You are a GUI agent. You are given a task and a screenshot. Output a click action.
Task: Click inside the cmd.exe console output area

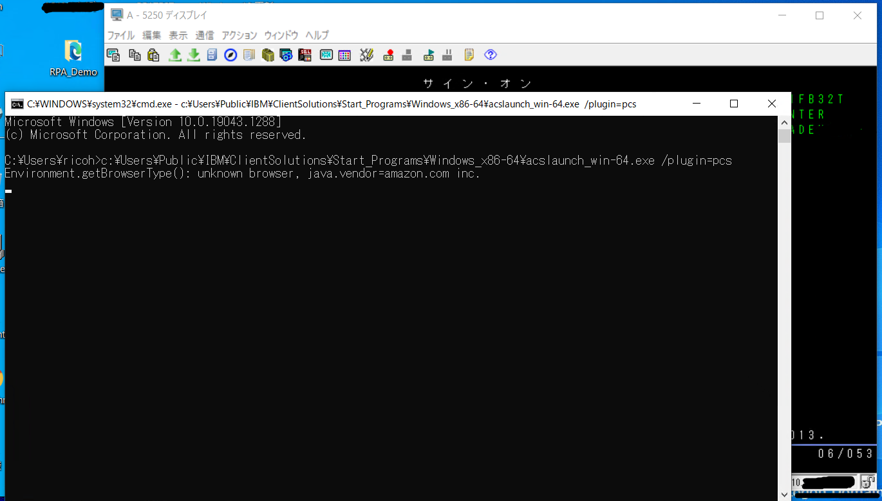click(x=386, y=289)
